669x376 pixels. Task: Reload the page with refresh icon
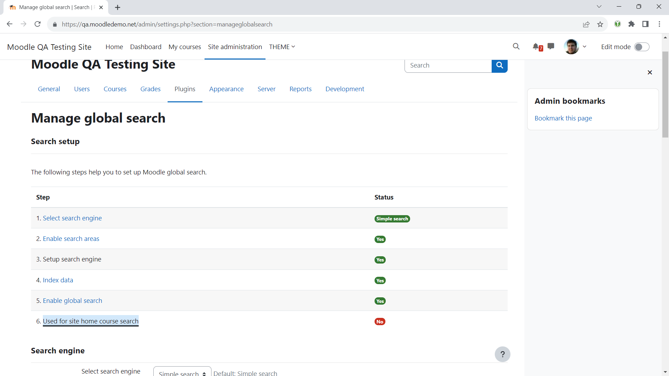(x=38, y=24)
